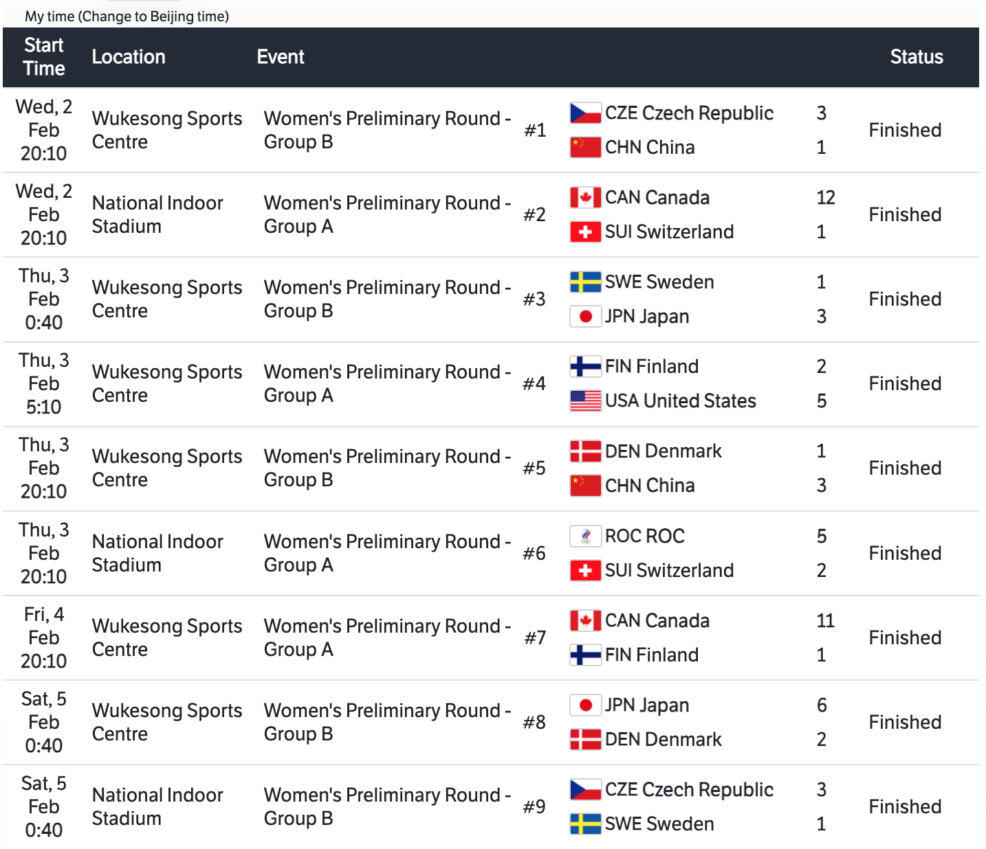
Task: Click the Sweden flag in game #3
Action: (x=585, y=282)
